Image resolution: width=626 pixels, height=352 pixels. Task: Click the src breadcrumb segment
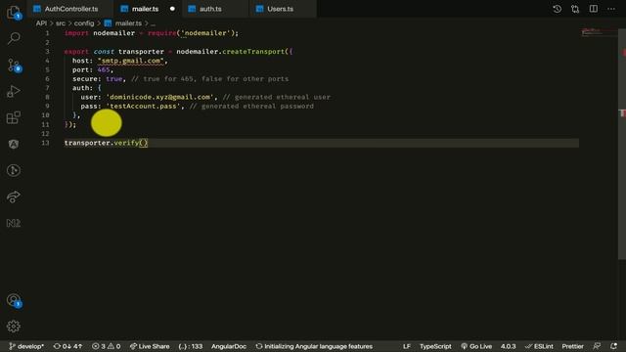[x=61, y=23]
